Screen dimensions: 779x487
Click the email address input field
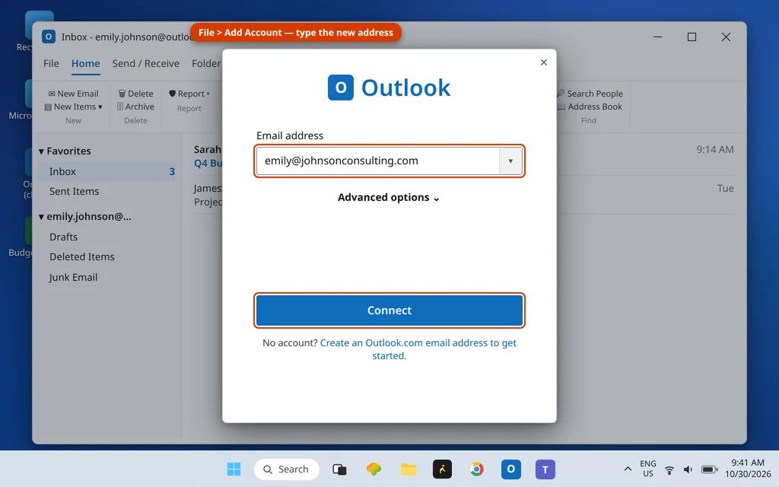(x=377, y=161)
